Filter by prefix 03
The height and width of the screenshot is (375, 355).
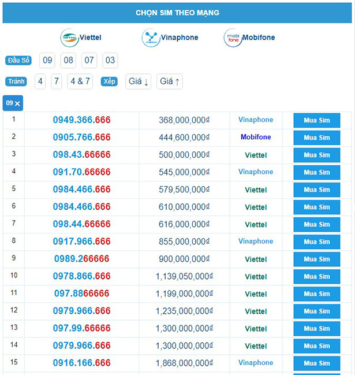[x=110, y=60]
